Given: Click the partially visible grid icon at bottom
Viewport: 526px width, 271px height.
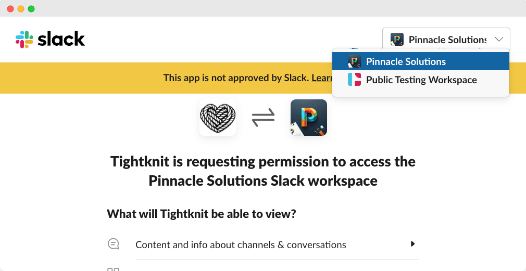Looking at the screenshot, I should coord(114,269).
